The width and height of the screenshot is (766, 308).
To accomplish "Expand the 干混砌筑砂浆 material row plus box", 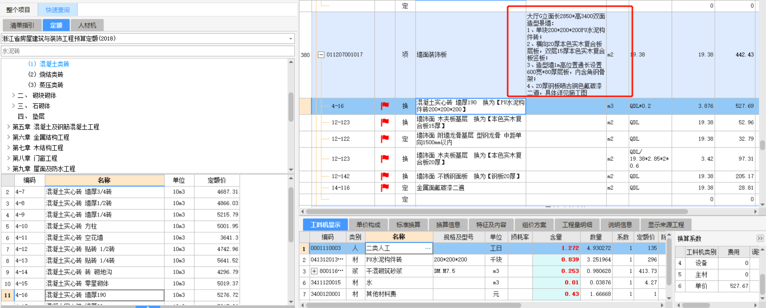I will [314, 271].
